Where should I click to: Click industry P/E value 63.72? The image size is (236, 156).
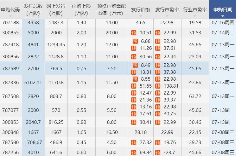click(195, 96)
